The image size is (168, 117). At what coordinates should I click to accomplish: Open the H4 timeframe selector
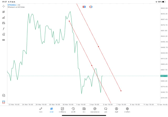(4, 40)
